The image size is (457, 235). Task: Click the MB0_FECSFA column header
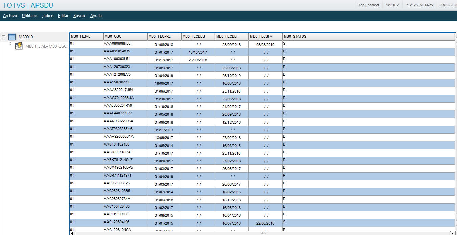(x=265, y=36)
